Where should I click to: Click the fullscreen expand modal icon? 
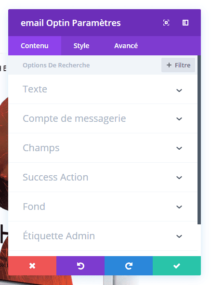166,23
